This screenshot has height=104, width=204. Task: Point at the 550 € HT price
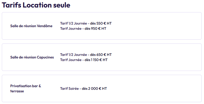[x=104, y=23]
